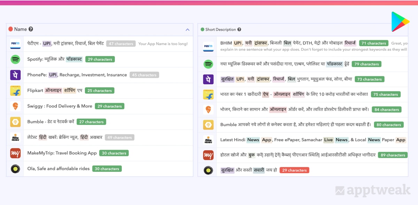The image size is (418, 205).
Task: Click the red 29 characters badge for Ola
Action: point(294,170)
